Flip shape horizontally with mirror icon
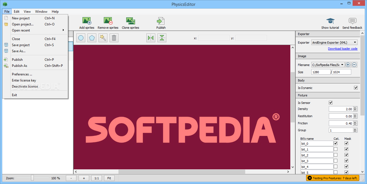This screenshot has width=367, height=184. (151, 38)
